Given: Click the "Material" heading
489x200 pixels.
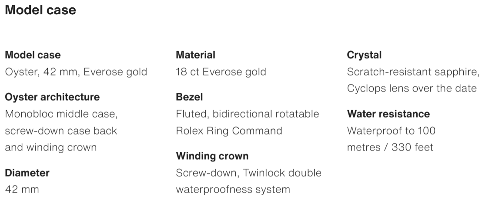Looking at the screenshot, I should 195,55.
